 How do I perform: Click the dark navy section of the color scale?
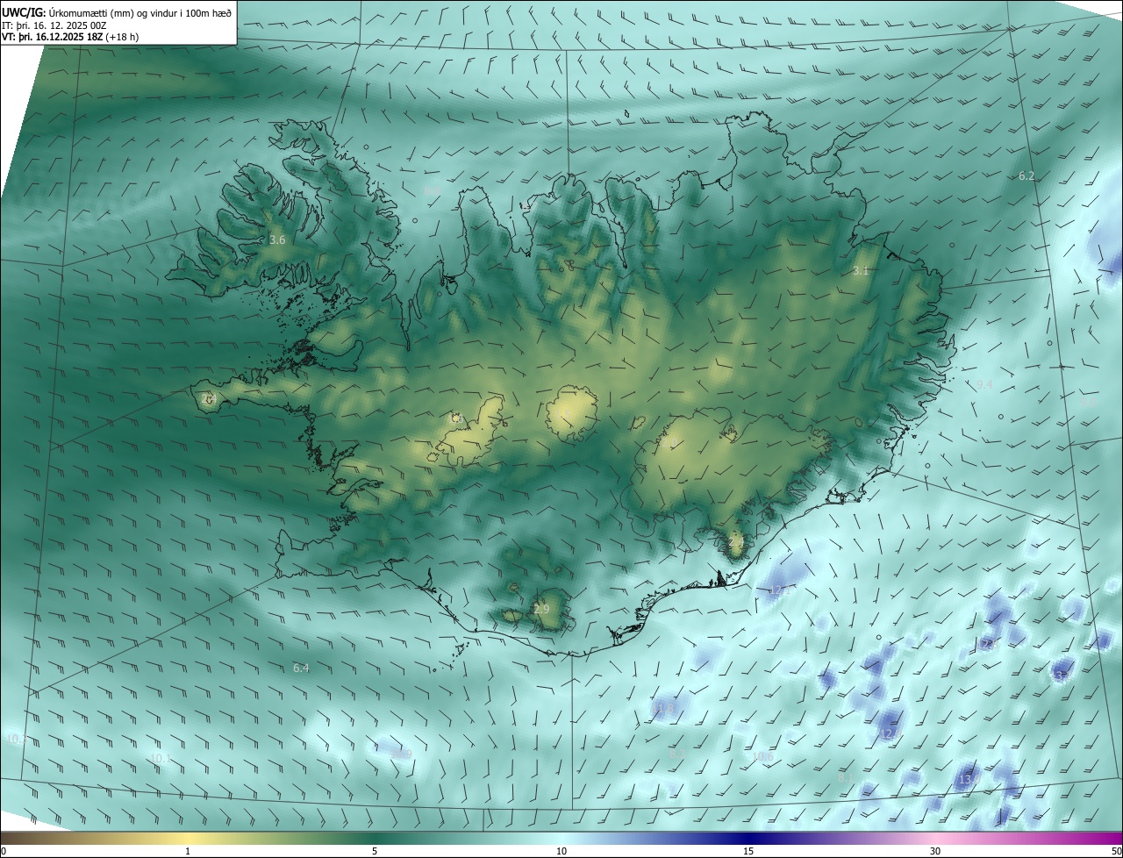[748, 838]
